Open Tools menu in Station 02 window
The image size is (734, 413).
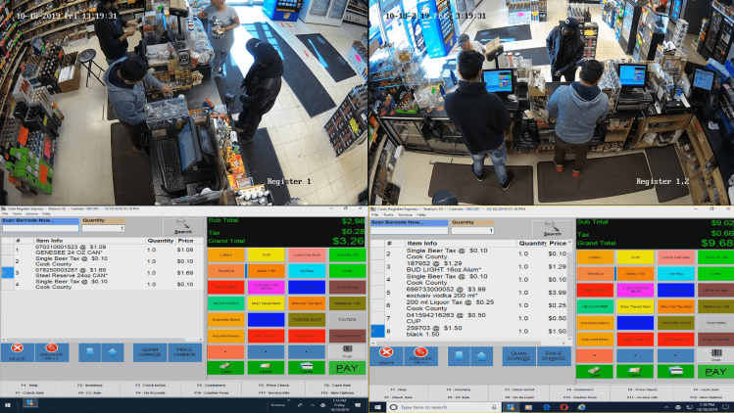pos(17,213)
